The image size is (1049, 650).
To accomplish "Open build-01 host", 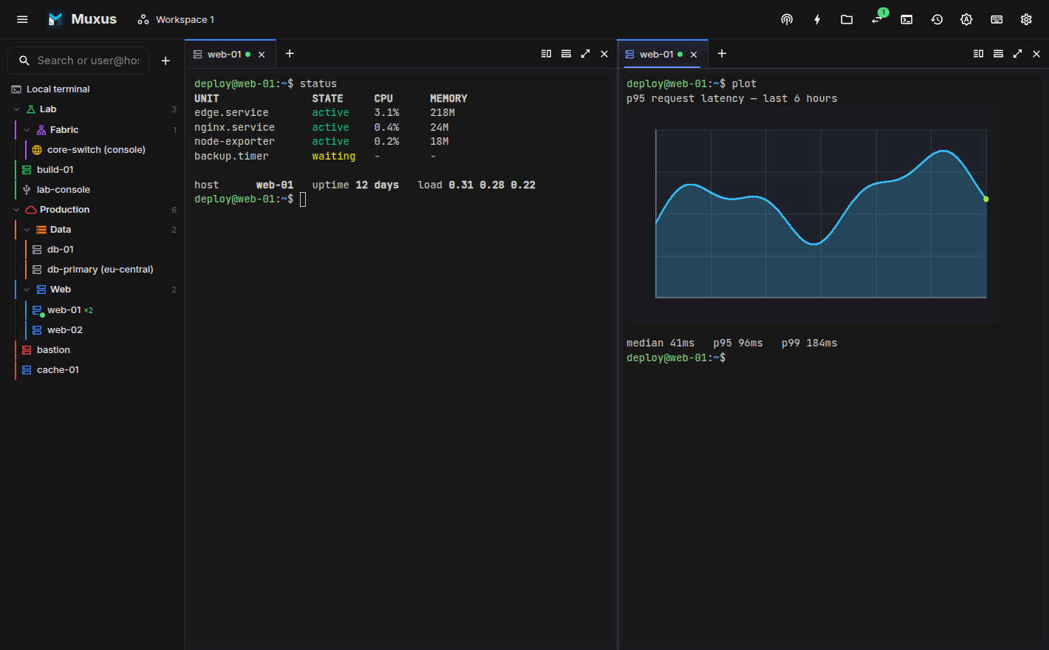I will 55,170.
